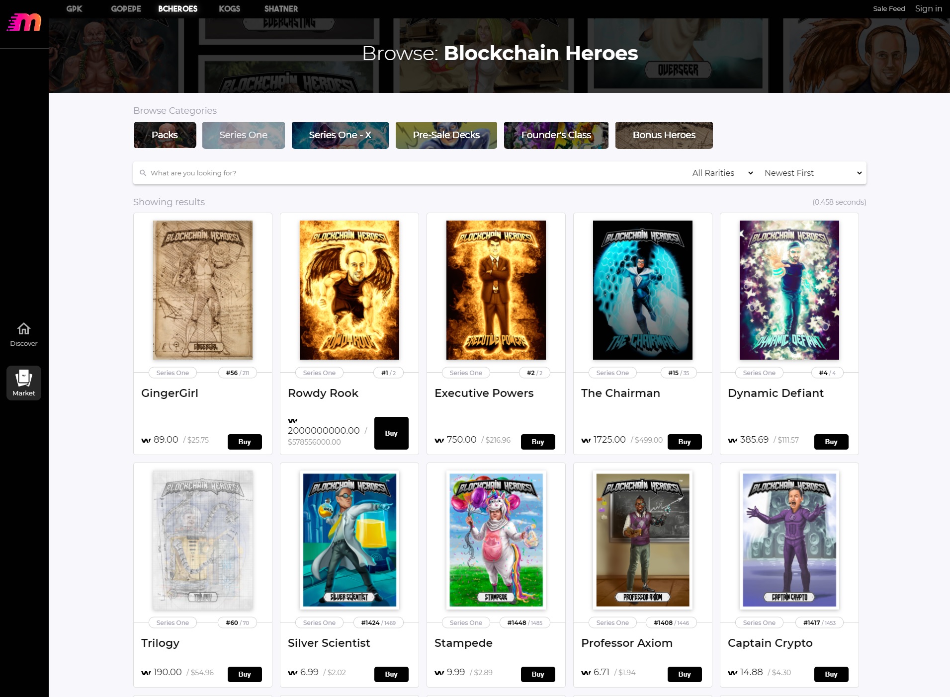Screen dimensions: 950x697
Task: View the Silver Scientist card artwork
Action: pos(349,540)
